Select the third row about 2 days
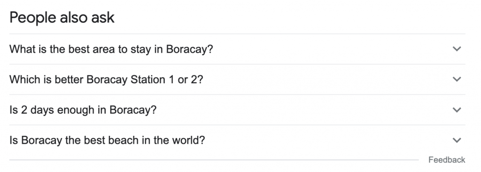 237,109
